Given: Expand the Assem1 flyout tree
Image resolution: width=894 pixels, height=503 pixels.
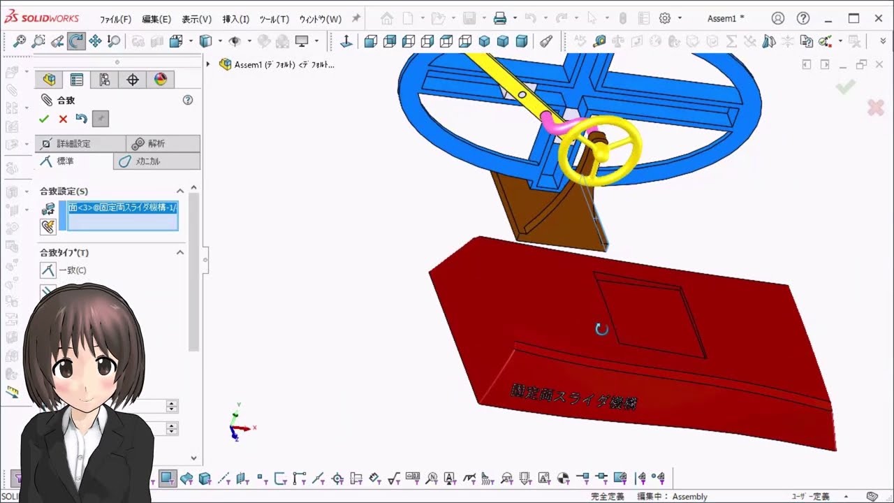Looking at the screenshot, I should coord(208,64).
